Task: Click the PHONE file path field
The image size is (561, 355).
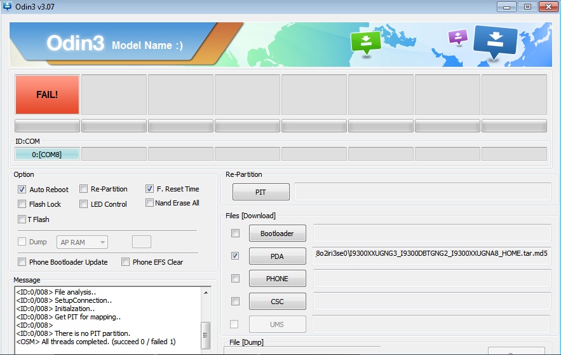Action: click(x=432, y=279)
